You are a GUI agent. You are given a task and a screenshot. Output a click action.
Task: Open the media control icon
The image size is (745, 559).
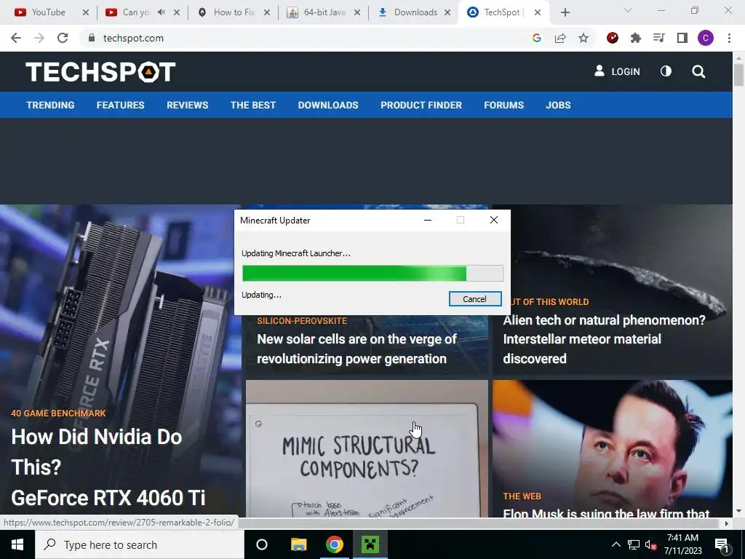[659, 38]
